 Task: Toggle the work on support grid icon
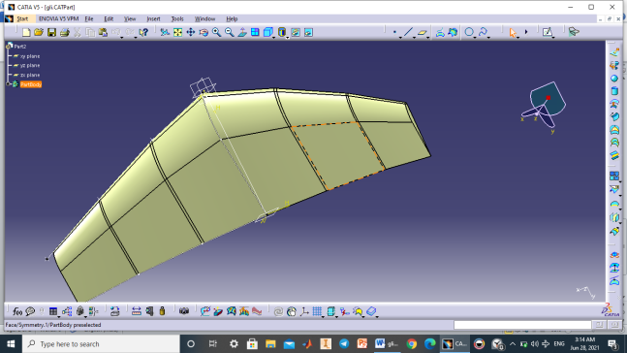(x=317, y=311)
